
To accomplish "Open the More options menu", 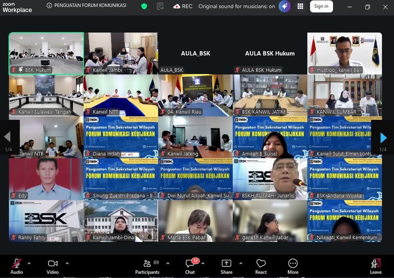I will click(x=293, y=266).
